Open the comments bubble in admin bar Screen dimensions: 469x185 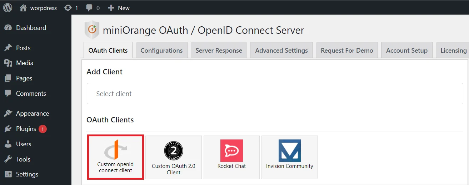89,8
